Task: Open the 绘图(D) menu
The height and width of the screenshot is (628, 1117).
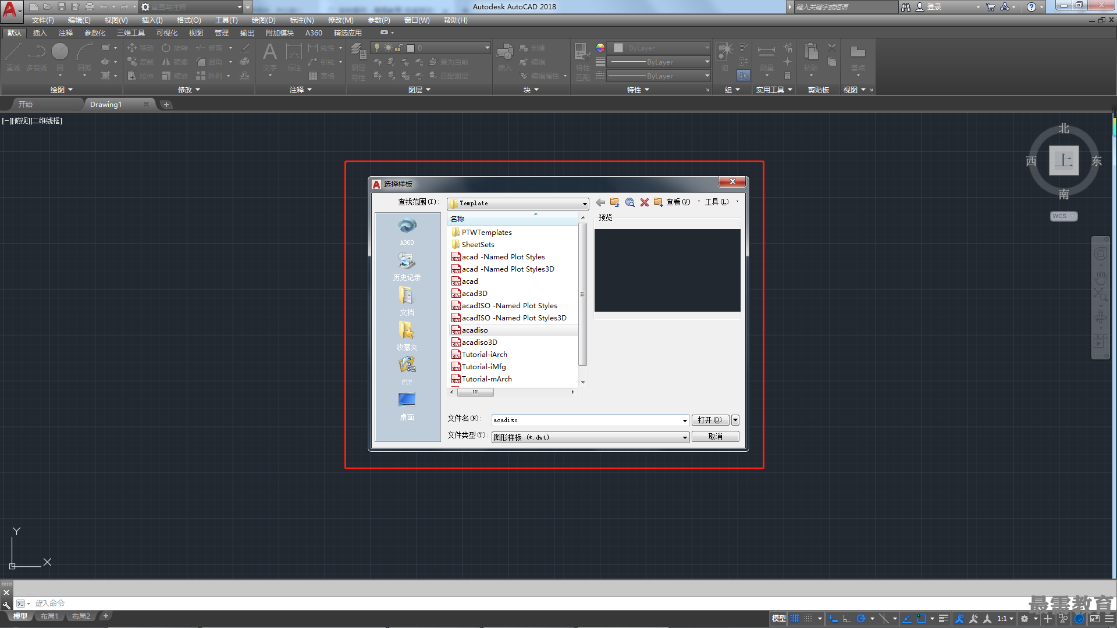Action: 264,20
